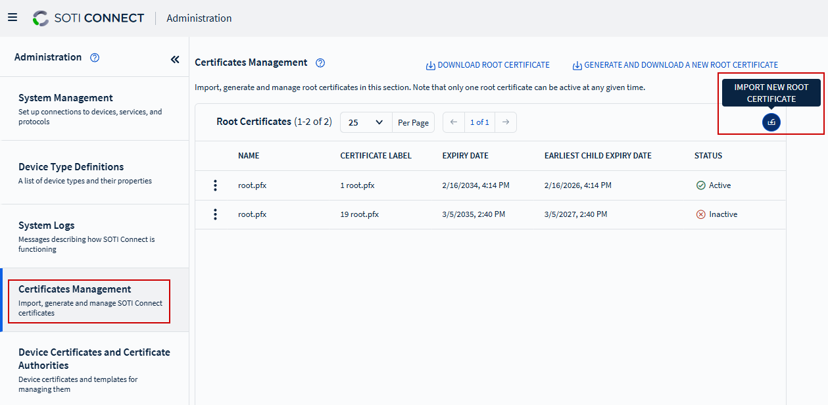Click the Download Root Certificate link
The image size is (828, 405).
pyautogui.click(x=495, y=64)
